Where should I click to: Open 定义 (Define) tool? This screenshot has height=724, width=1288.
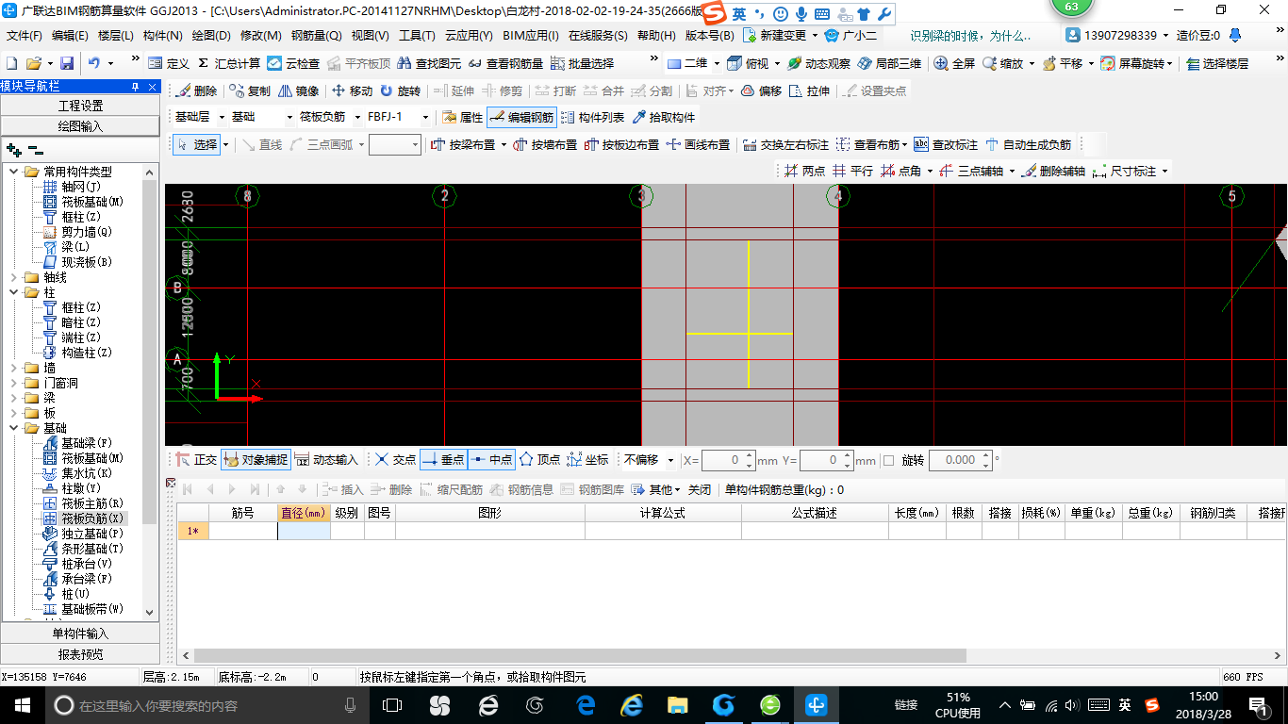pos(169,63)
